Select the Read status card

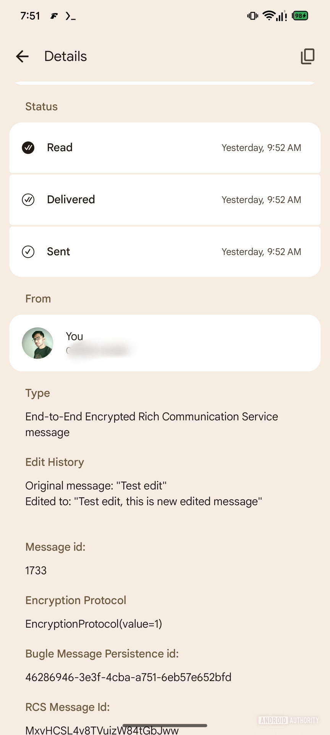[x=165, y=148]
